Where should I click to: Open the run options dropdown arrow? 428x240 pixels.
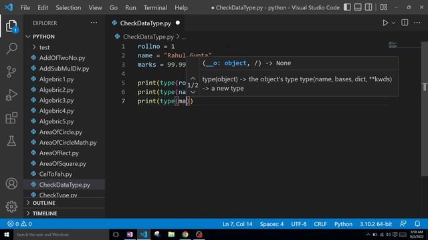point(393,23)
